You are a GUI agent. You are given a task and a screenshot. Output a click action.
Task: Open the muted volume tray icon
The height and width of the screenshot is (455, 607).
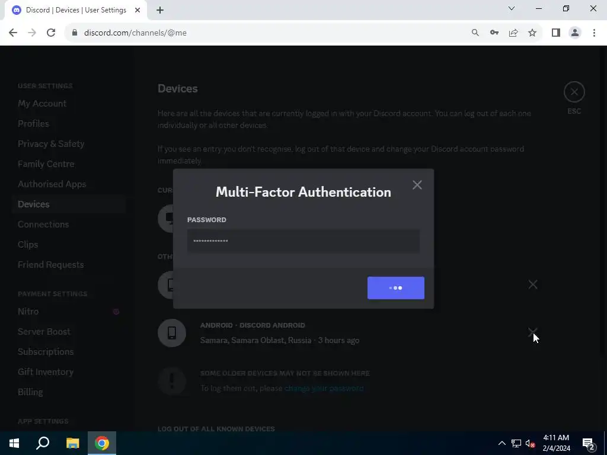531,443
